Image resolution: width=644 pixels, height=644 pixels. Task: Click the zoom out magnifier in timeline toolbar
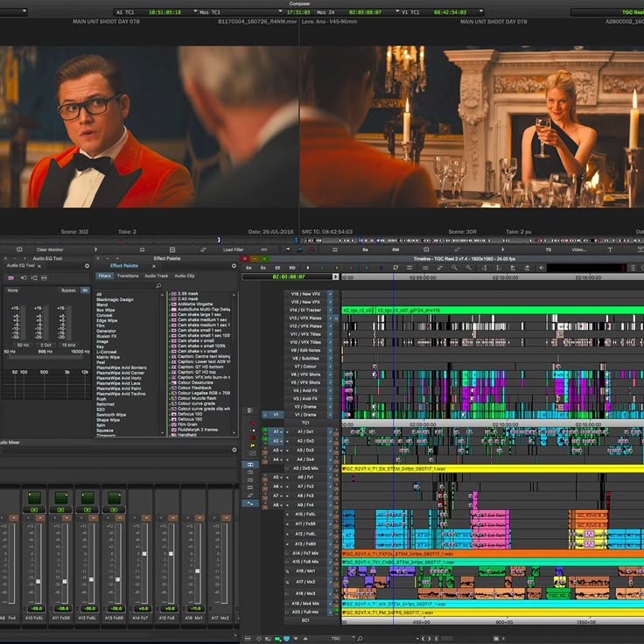point(469,268)
